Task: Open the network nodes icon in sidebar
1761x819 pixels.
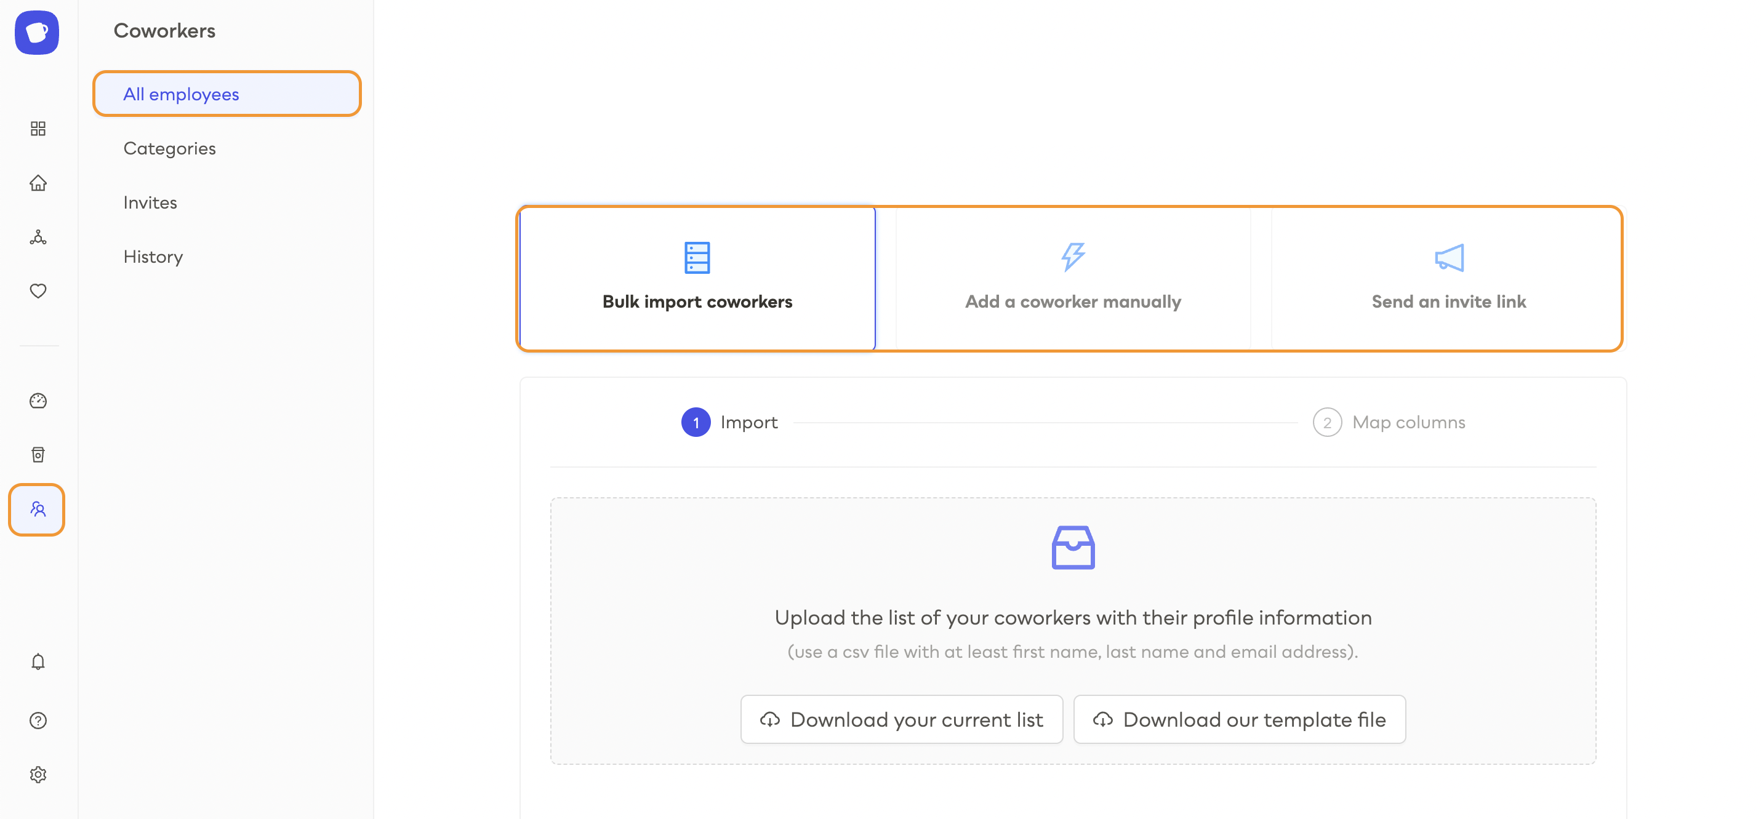Action: click(38, 238)
